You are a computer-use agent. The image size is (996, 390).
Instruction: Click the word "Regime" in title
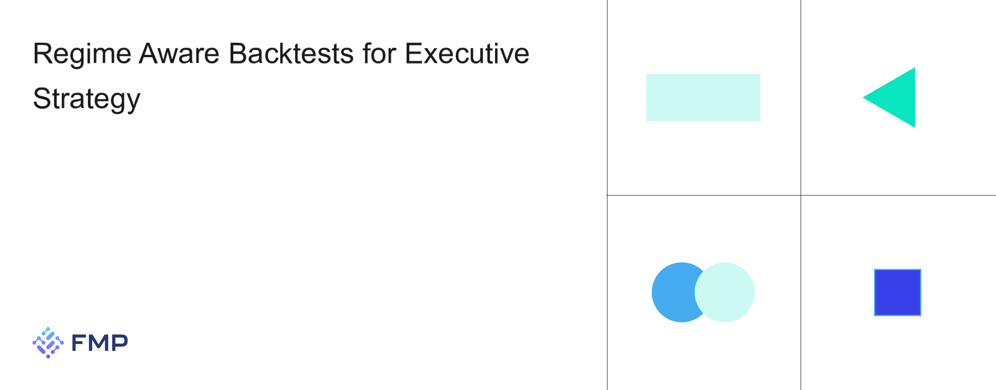click(x=82, y=55)
